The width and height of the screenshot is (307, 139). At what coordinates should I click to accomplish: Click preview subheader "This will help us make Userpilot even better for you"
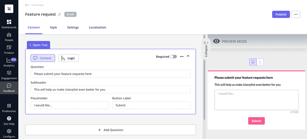(x=248, y=85)
